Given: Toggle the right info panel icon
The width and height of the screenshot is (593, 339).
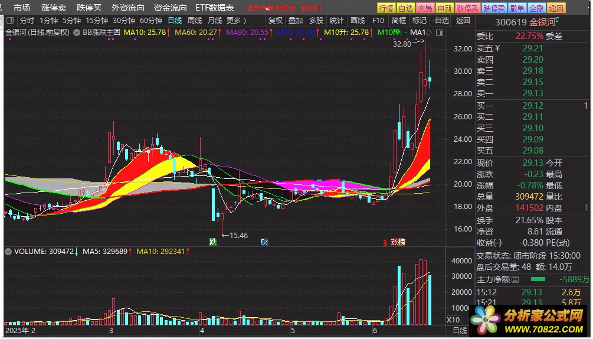Looking at the screenshot, I should tap(440, 33).
